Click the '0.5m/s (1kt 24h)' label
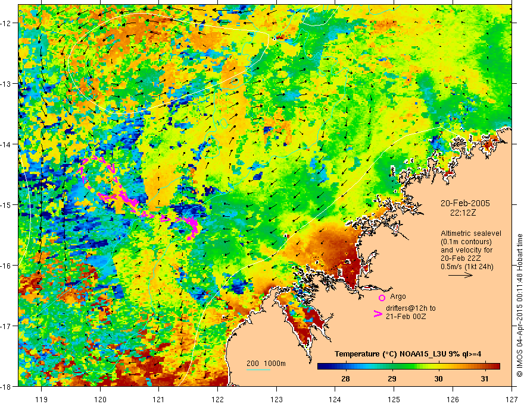 pos(467,266)
